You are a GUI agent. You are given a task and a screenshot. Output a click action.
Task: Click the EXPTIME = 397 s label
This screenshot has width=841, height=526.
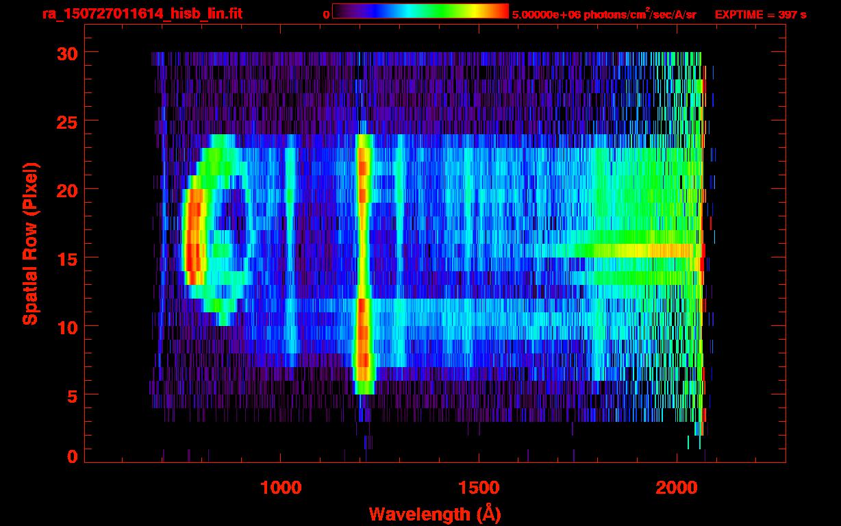click(760, 14)
